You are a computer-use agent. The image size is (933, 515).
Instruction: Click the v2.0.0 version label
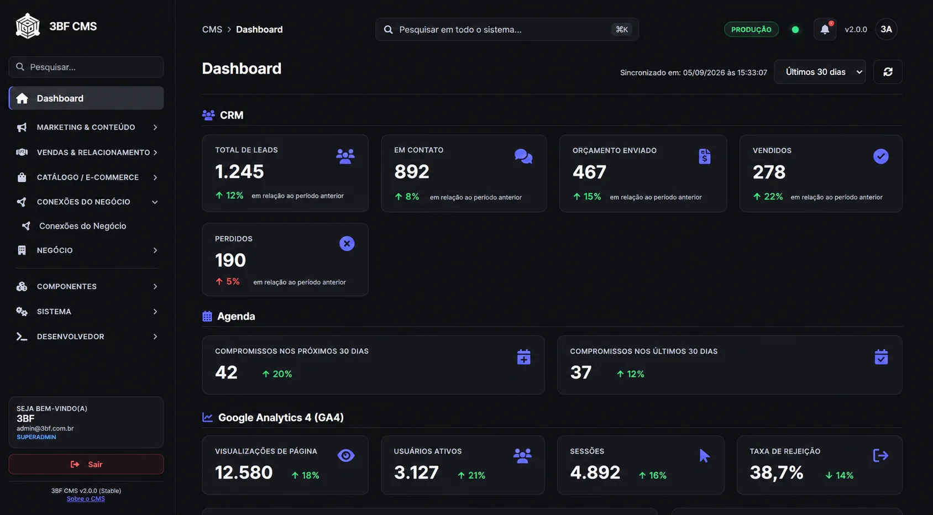[856, 30]
